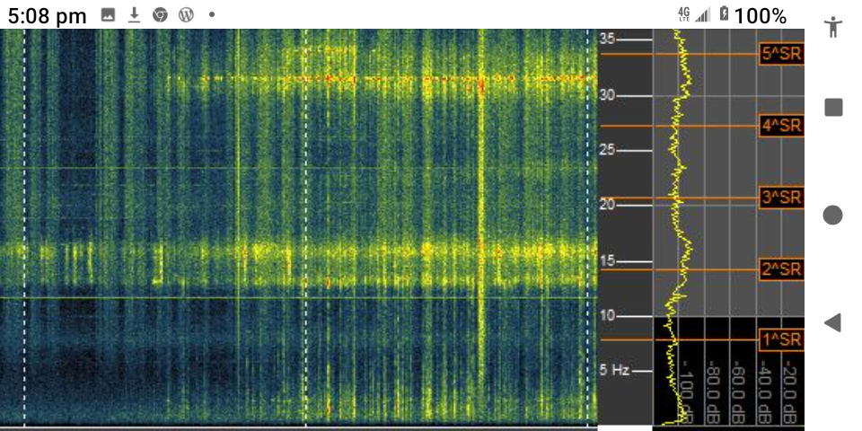This screenshot has height=431, width=862.
Task: Tap the accessibility shortcut icon
Action: [833, 26]
